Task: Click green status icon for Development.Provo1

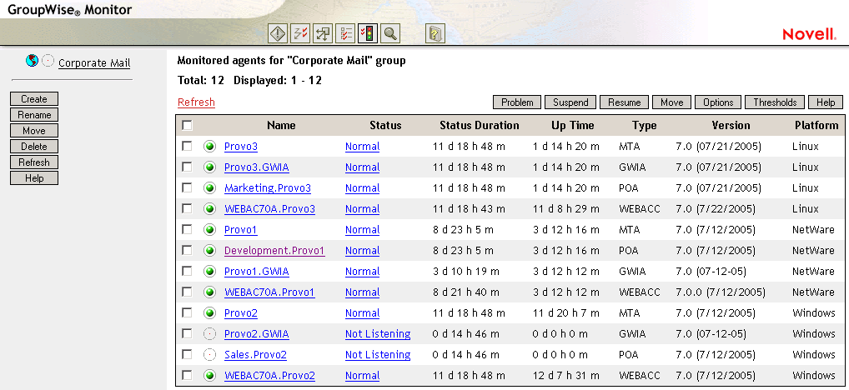Action: pyautogui.click(x=209, y=251)
